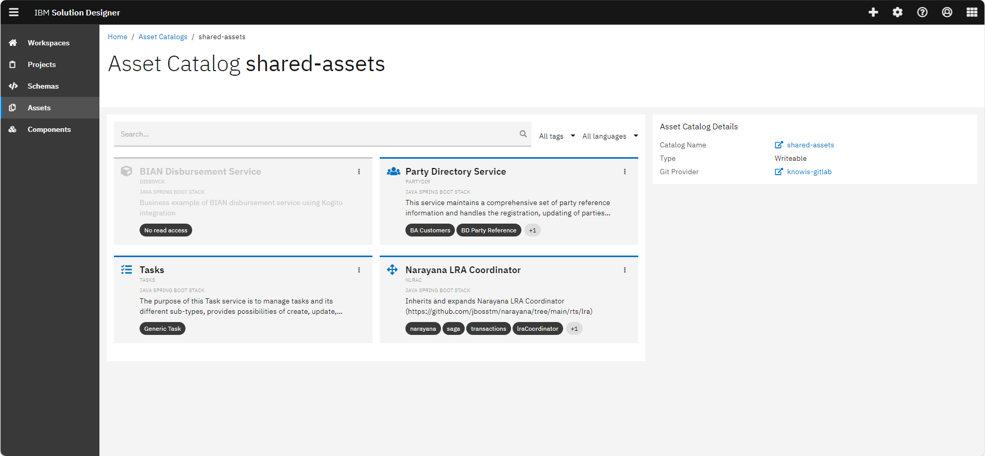Go to Components in sidebar
985x456 pixels.
49,129
